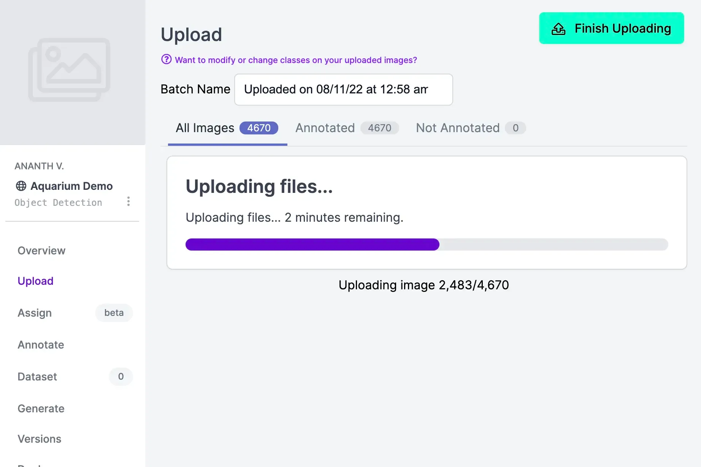Click the Finish Uploading button
The width and height of the screenshot is (701, 467).
coord(611,28)
